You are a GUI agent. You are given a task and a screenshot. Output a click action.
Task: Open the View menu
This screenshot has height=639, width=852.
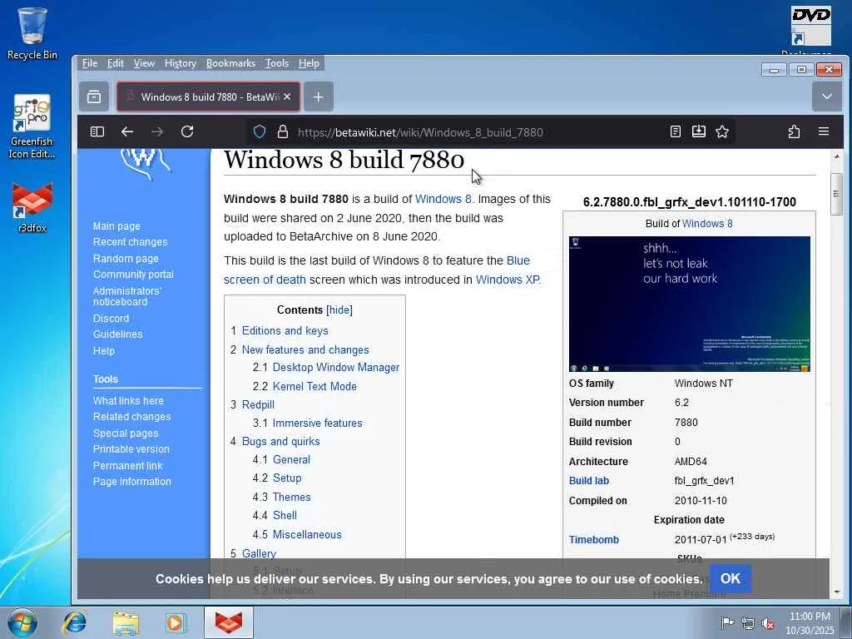(144, 63)
